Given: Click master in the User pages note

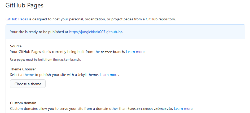Looking at the screenshot, I should 63,60.
